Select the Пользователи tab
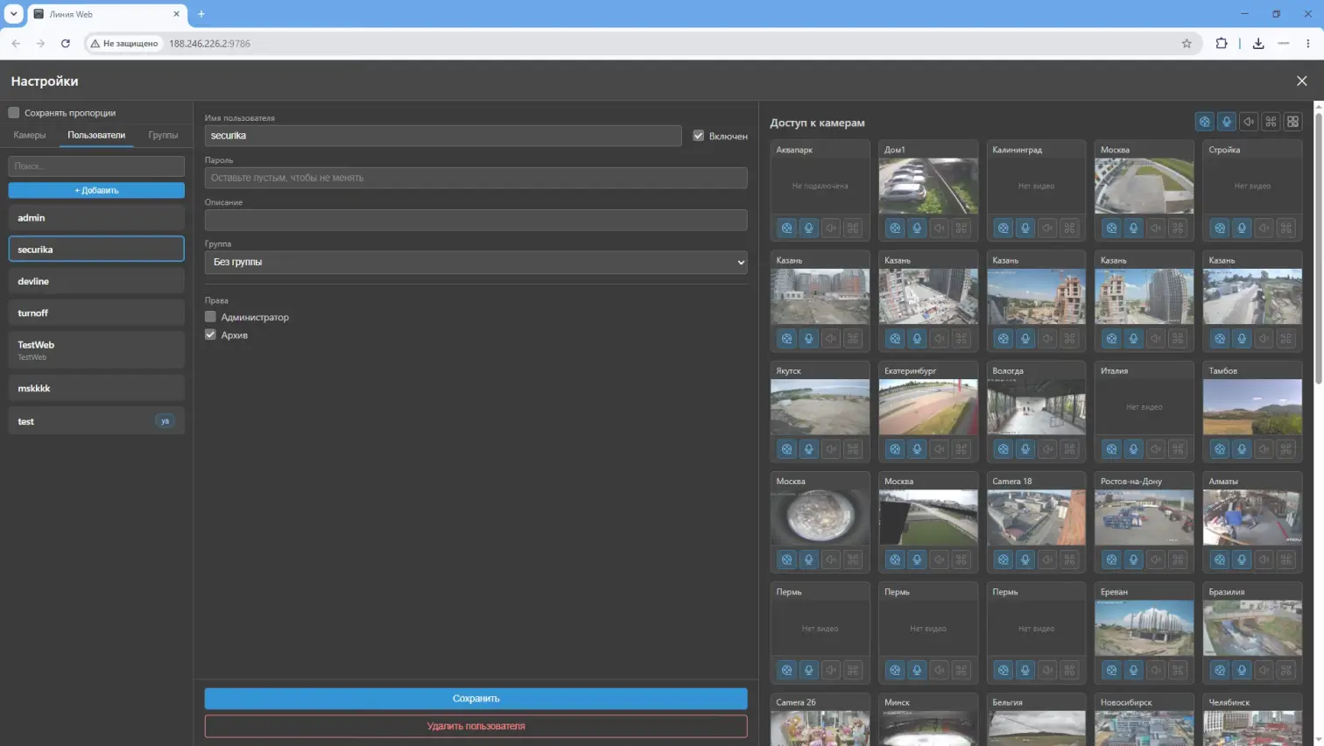Viewport: 1324px width, 746px height. [96, 135]
